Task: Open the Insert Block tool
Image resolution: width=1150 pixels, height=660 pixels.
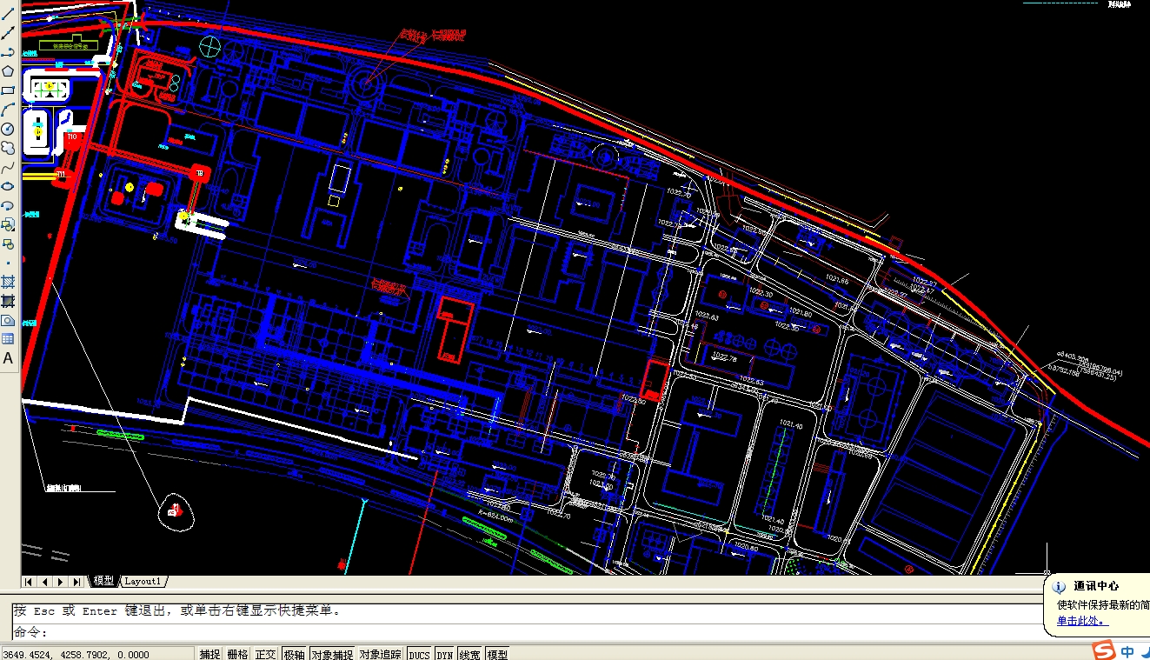Action: [8, 224]
